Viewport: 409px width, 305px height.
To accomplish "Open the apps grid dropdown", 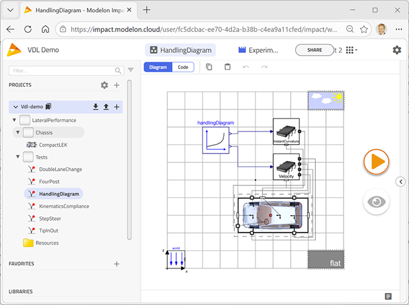I will tap(352, 50).
